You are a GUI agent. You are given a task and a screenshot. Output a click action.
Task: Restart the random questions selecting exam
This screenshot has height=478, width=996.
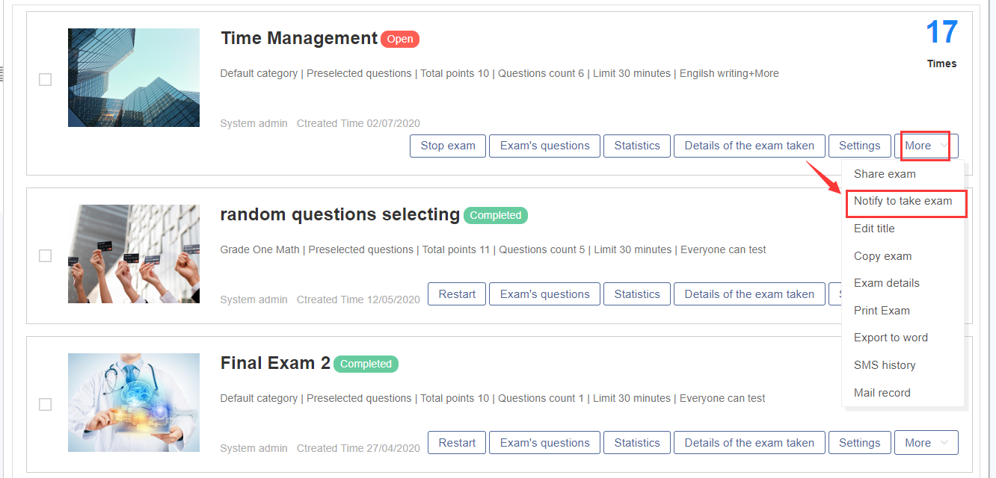point(456,294)
